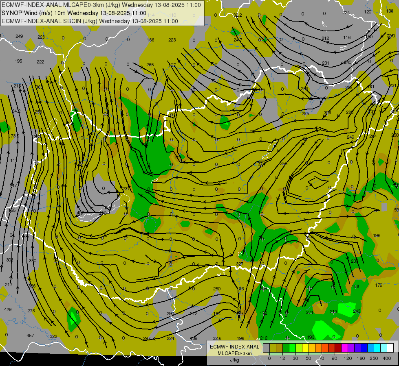Click the map value 32.2

tap(238, 15)
